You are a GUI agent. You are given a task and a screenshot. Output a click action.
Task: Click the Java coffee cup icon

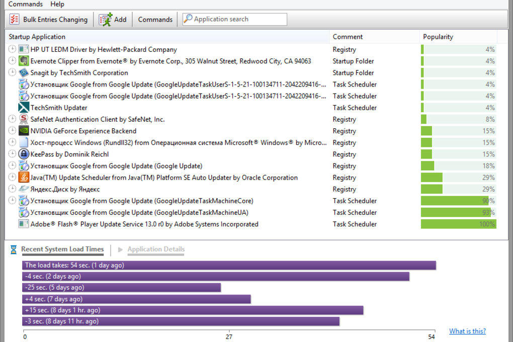24,178
